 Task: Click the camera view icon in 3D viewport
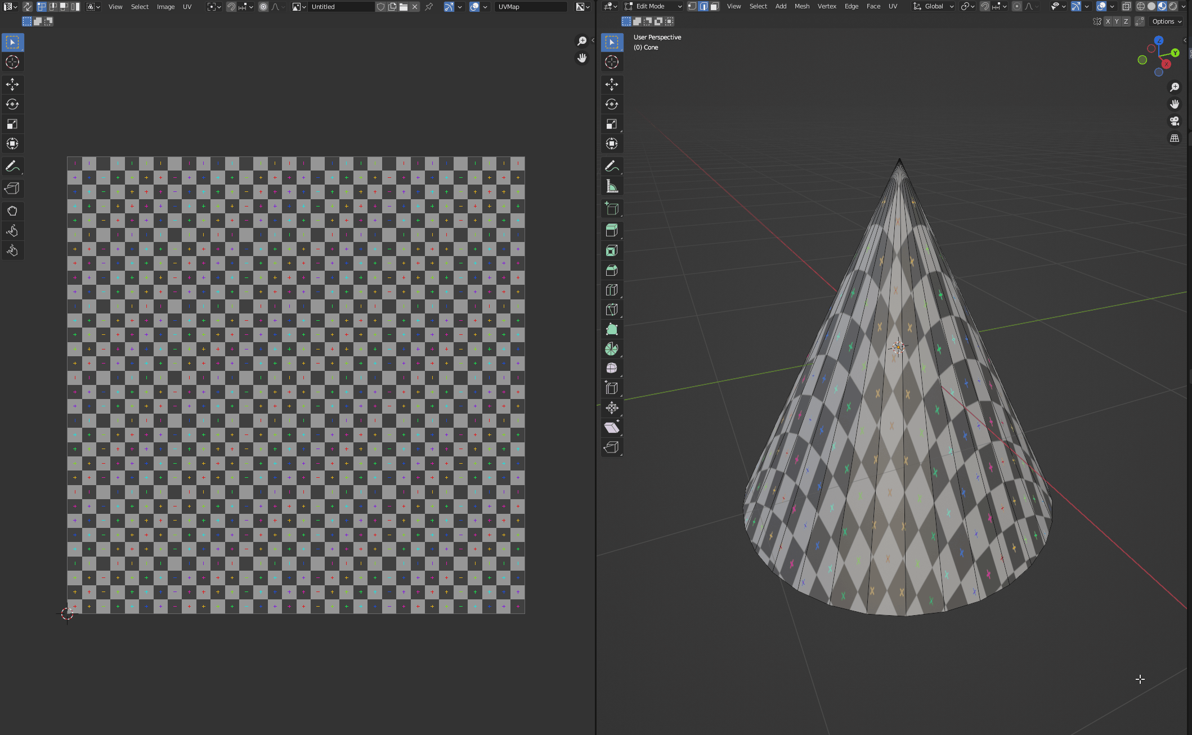[x=1175, y=121]
